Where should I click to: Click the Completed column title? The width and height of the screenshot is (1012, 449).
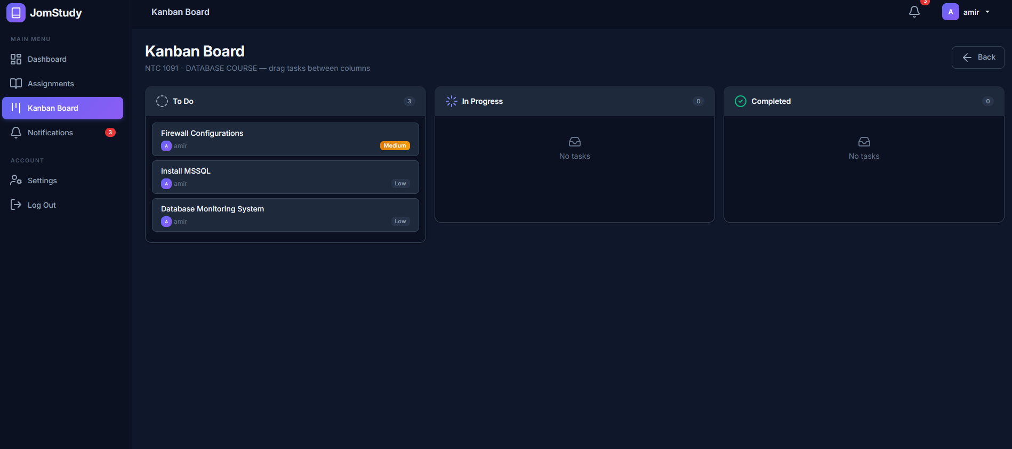[771, 101]
